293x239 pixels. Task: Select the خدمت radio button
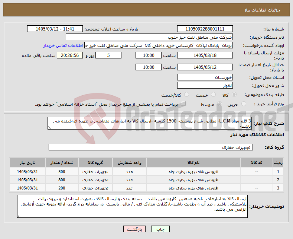[x=213, y=95]
